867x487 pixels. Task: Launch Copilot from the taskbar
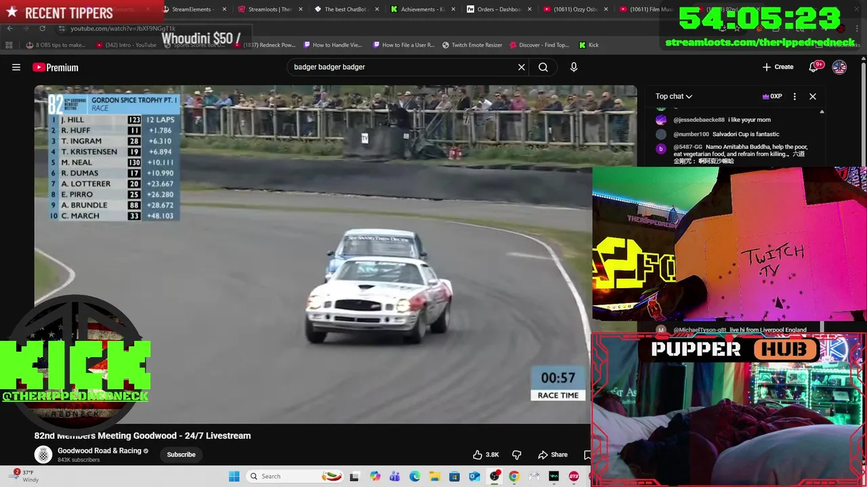click(375, 476)
